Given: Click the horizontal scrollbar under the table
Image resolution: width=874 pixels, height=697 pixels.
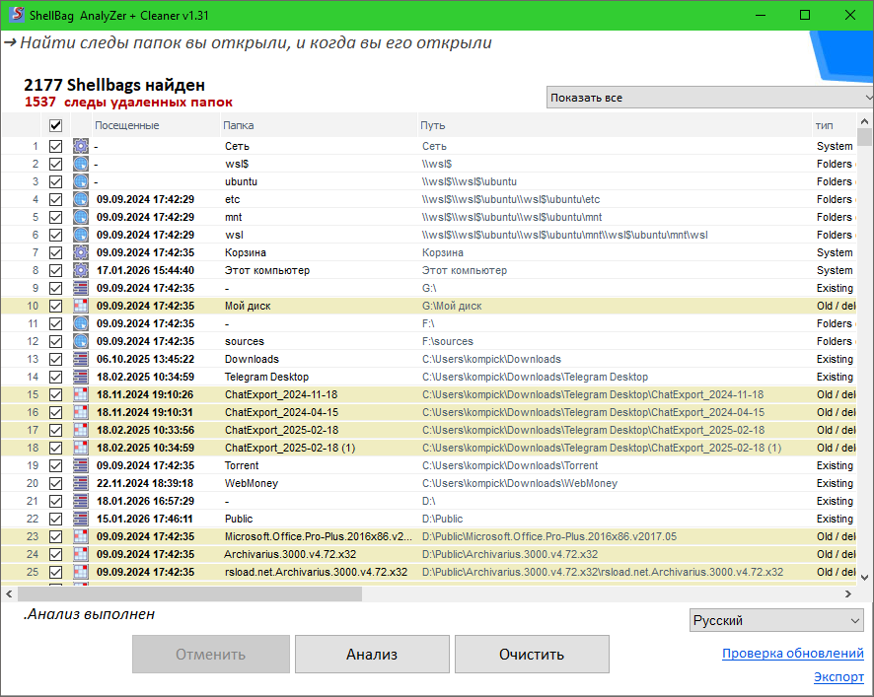Looking at the screenshot, I should 189,593.
